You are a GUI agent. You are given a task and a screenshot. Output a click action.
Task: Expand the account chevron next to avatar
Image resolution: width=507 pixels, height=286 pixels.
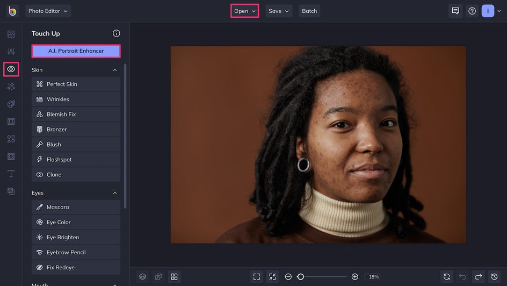point(499,11)
